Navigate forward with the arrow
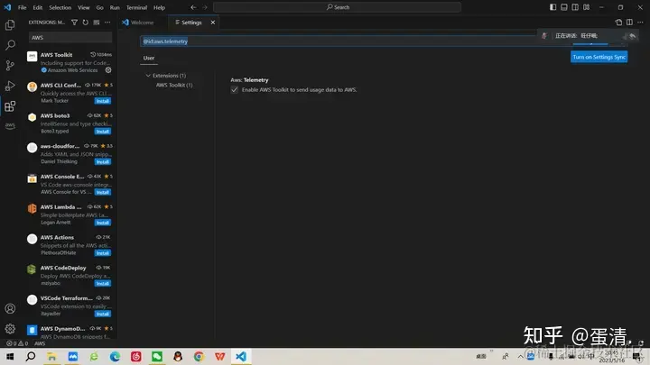This screenshot has height=365, width=650. 205,7
